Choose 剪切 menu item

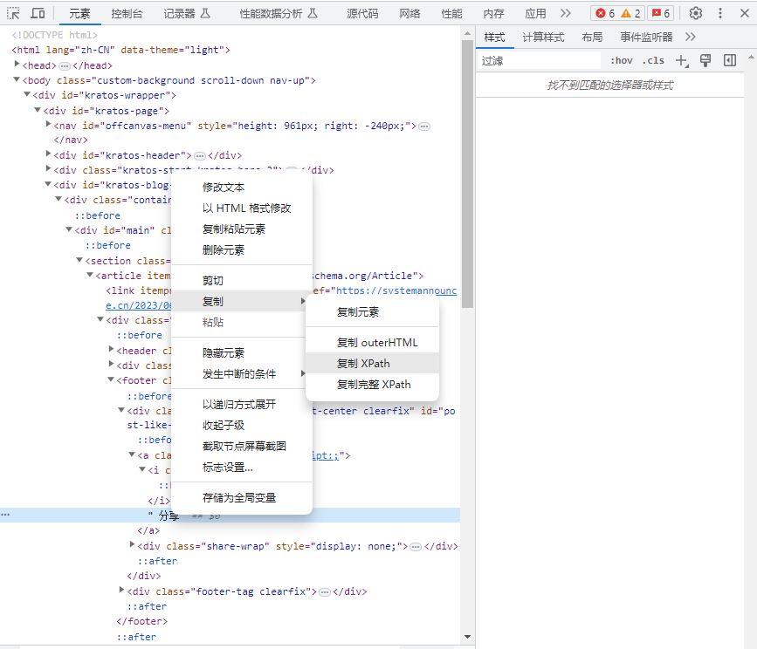coord(242,281)
